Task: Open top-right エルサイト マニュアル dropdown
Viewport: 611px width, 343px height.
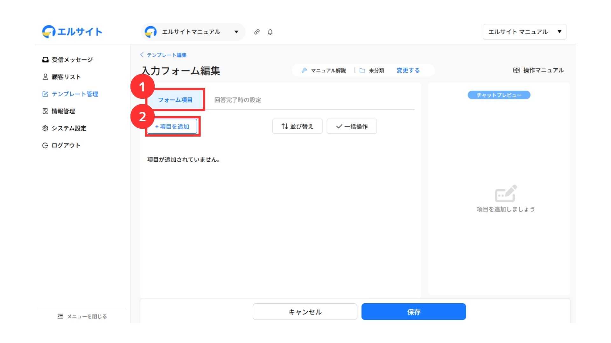Action: pyautogui.click(x=524, y=32)
